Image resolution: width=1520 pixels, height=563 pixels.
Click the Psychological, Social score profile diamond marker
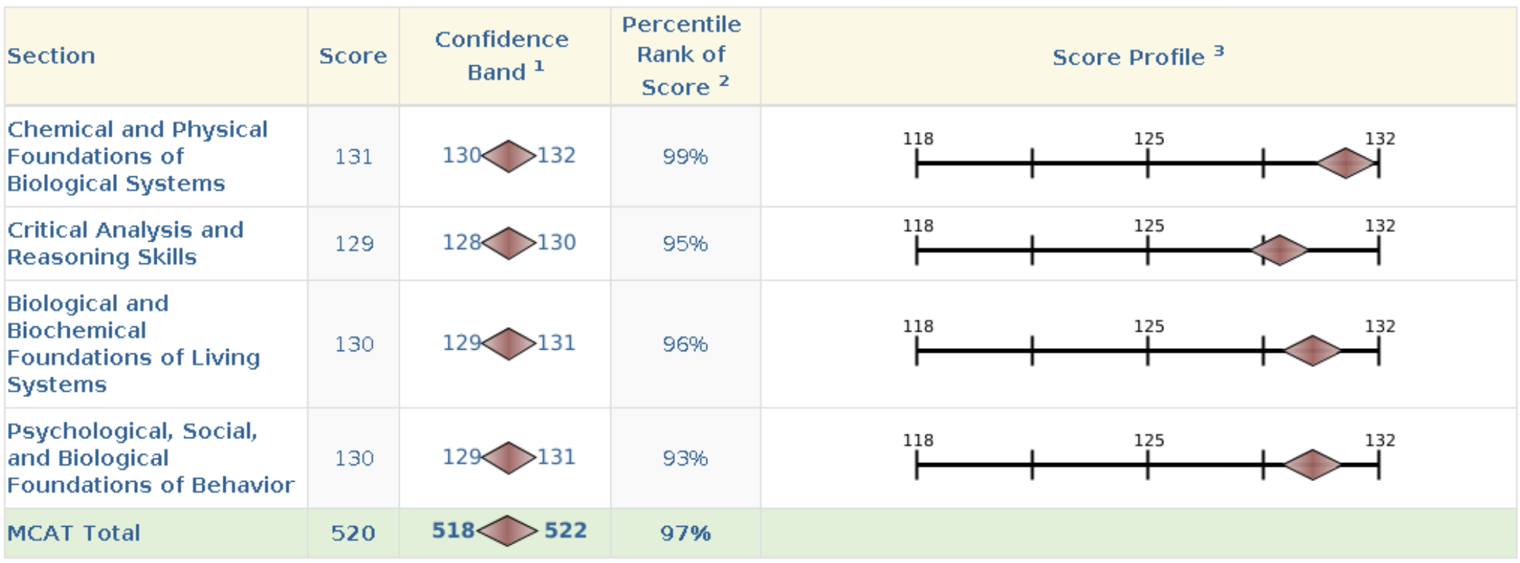coord(1313,465)
